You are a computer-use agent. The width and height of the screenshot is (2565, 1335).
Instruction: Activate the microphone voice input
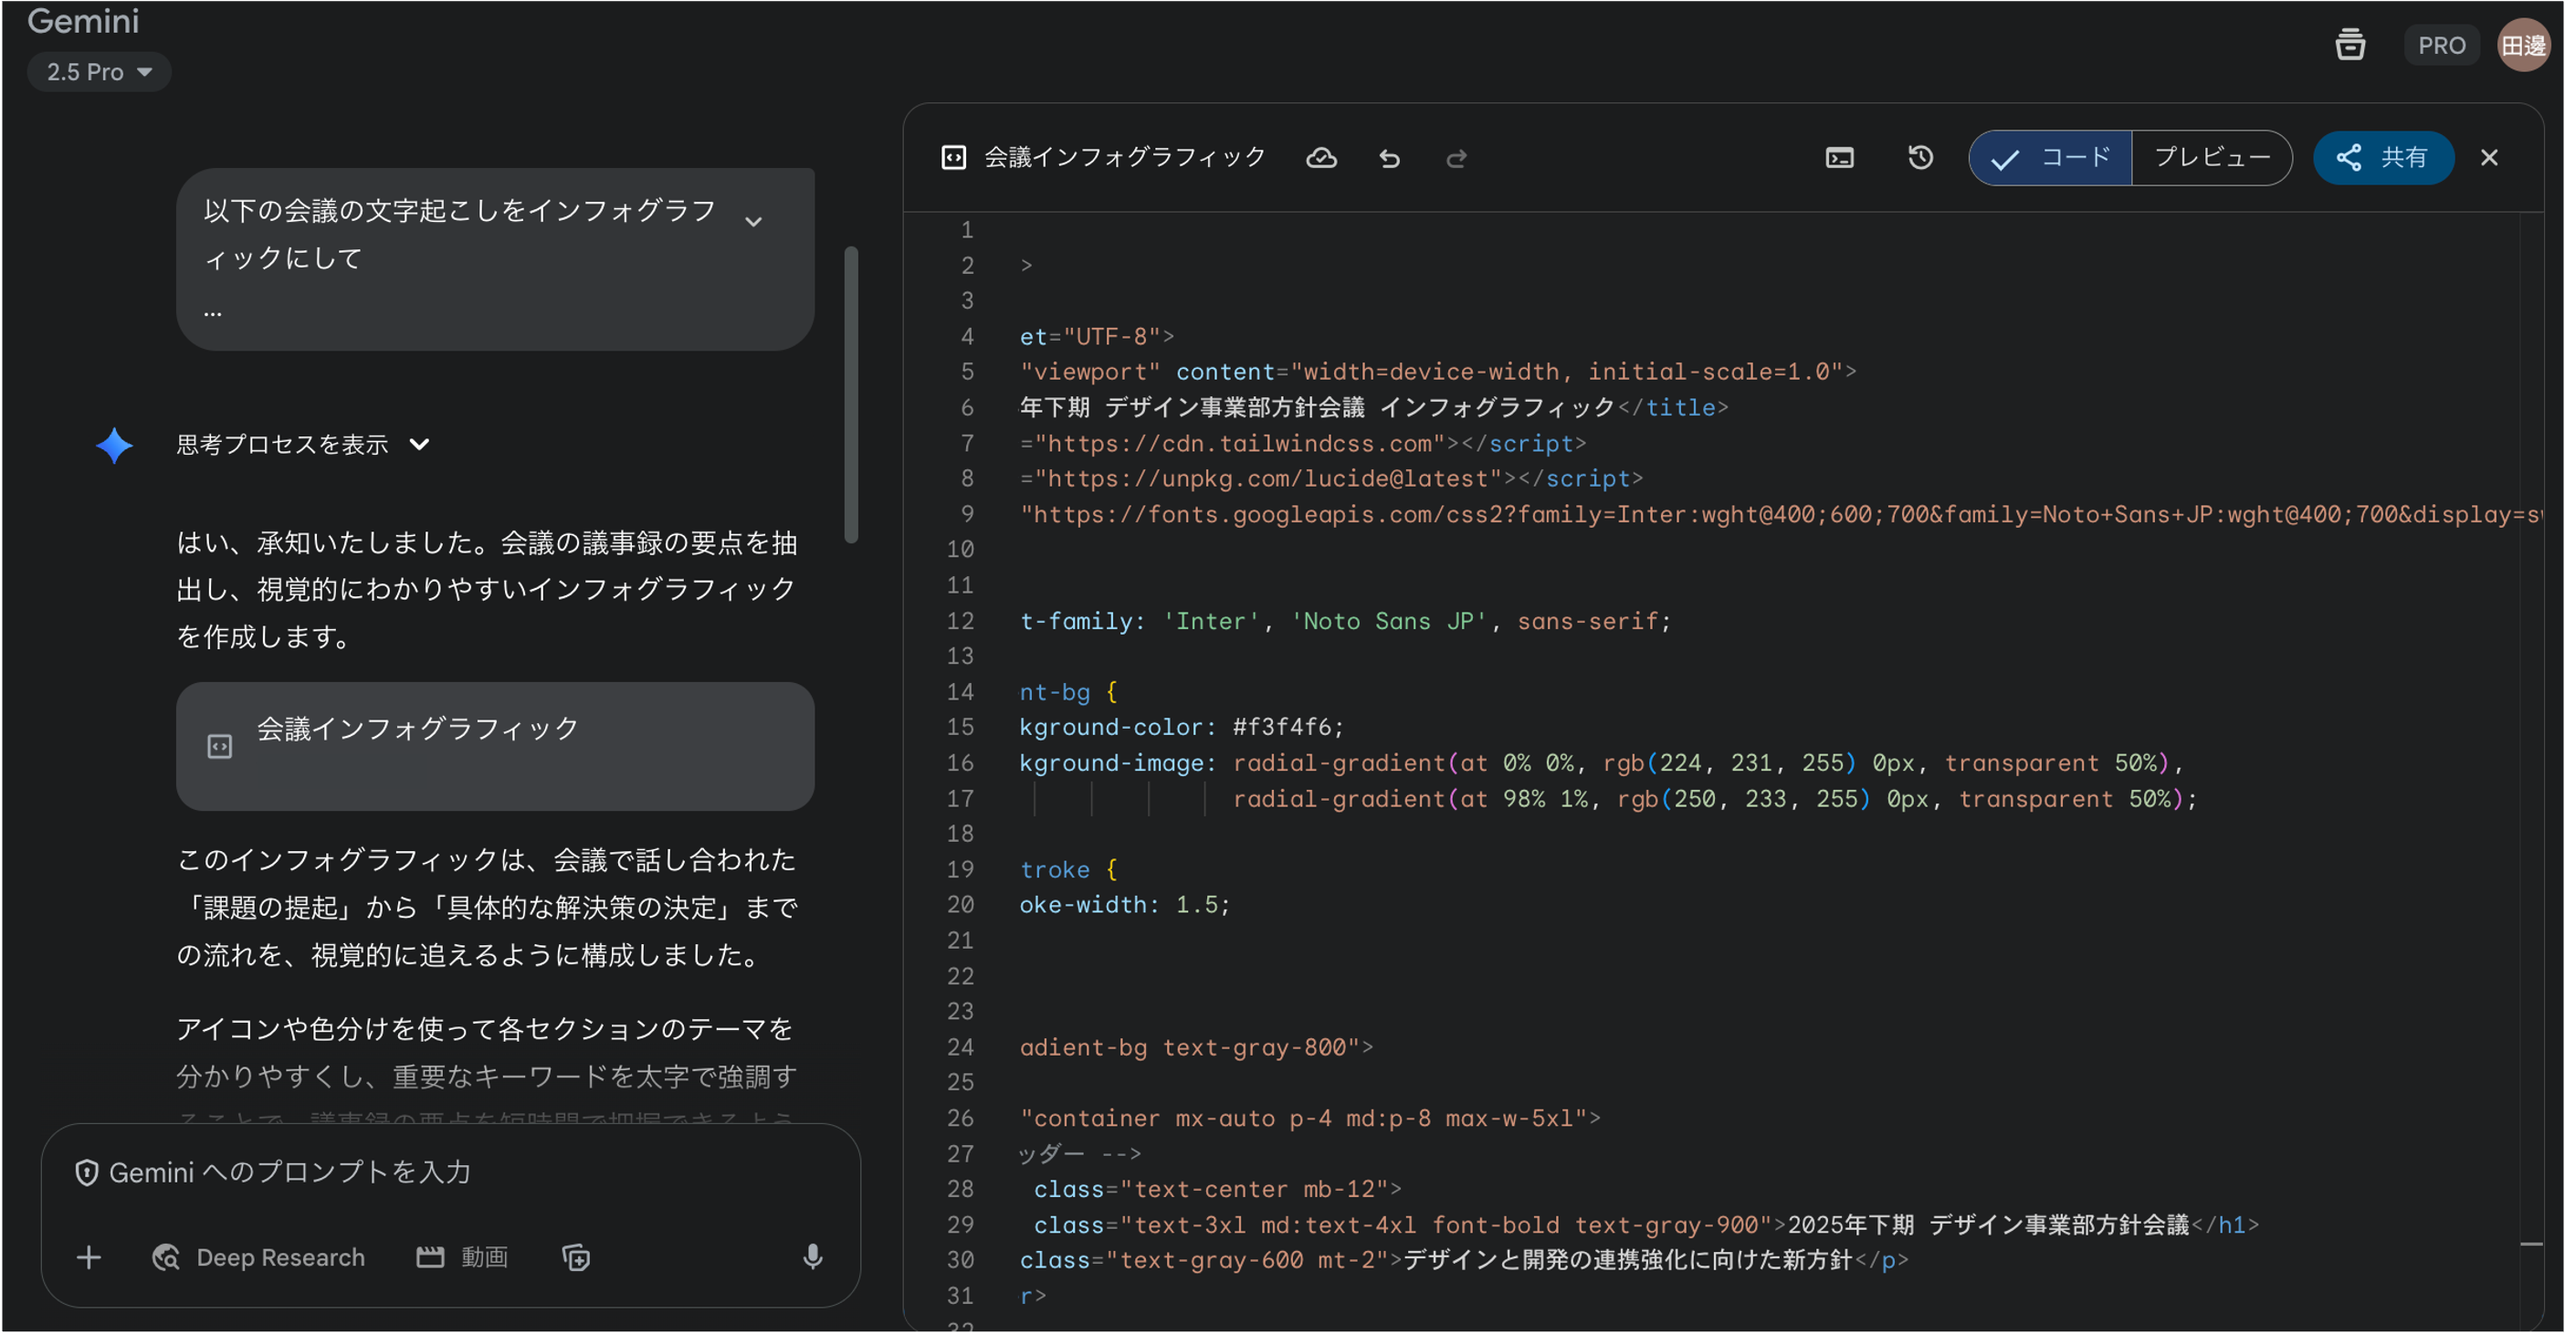point(813,1258)
